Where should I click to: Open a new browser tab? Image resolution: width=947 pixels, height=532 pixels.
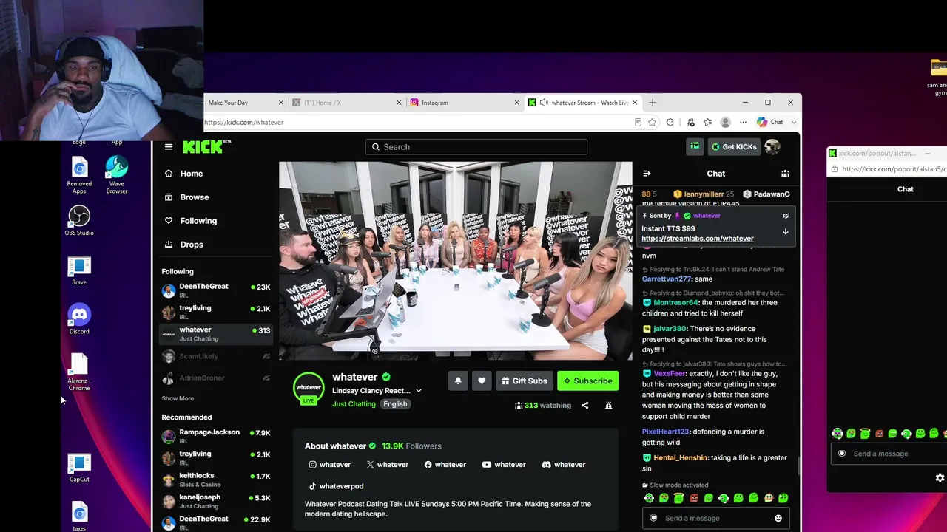[652, 103]
